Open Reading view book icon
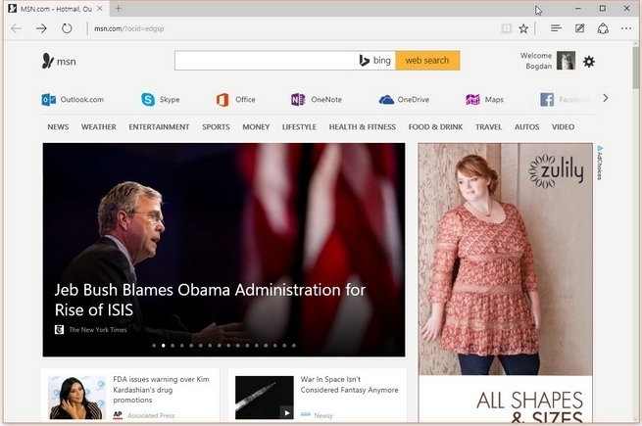The width and height of the screenshot is (642, 426). click(x=507, y=28)
